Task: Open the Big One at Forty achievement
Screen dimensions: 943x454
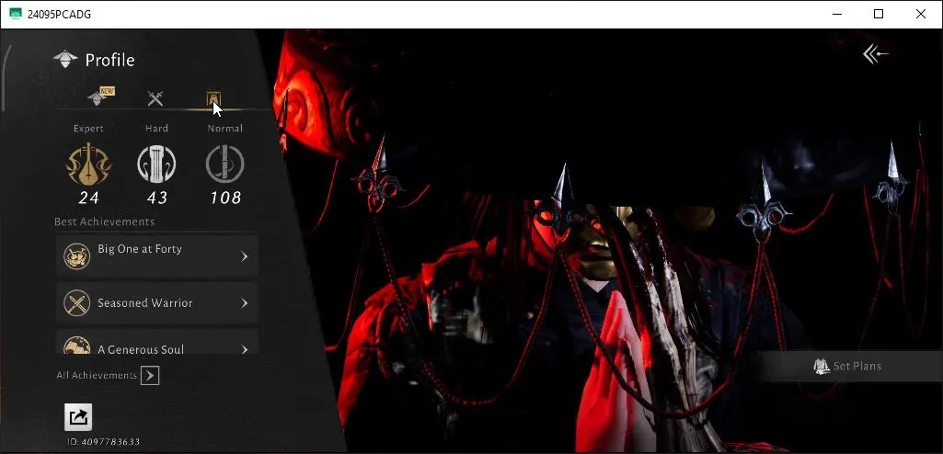Action: pyautogui.click(x=157, y=255)
